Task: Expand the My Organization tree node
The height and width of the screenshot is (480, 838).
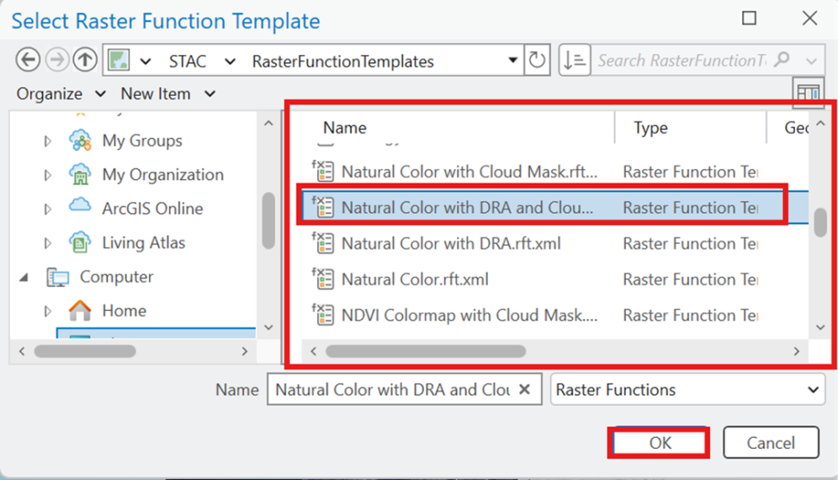Action: (x=47, y=175)
